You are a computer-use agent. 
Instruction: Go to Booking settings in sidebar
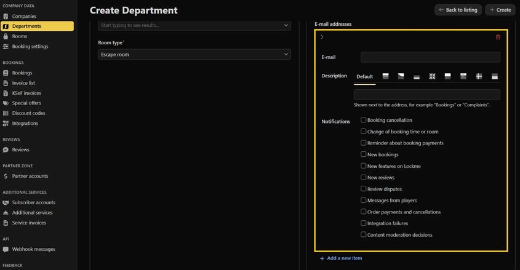coord(30,47)
